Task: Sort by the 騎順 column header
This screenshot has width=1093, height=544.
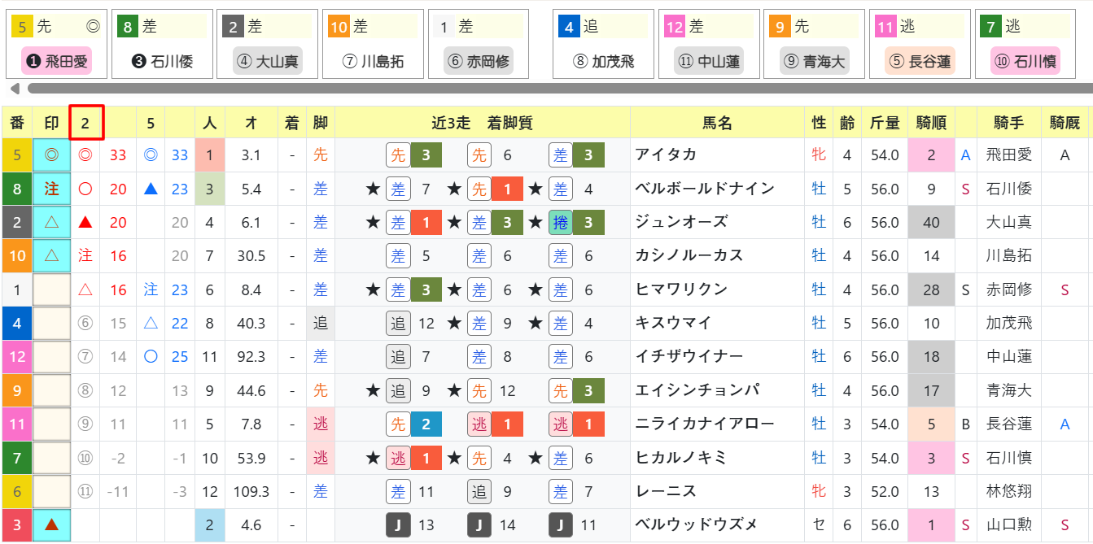Action: pyautogui.click(x=931, y=123)
